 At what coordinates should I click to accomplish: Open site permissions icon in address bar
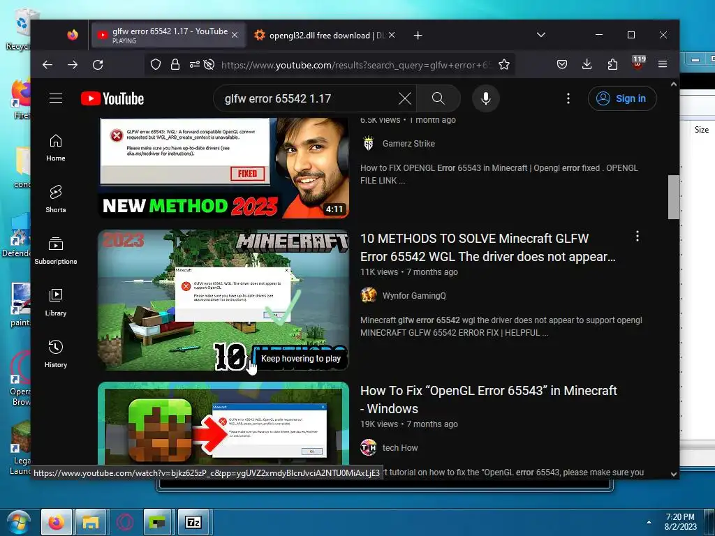195,65
